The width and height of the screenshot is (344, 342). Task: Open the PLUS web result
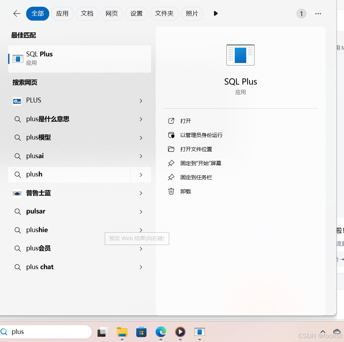[80, 101]
